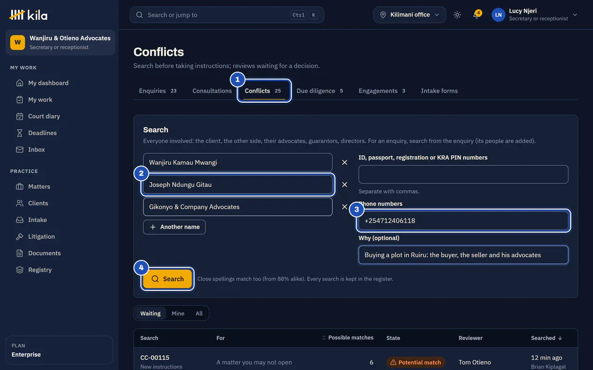Sort by Possible matches column
593x370 pixels.
point(347,338)
